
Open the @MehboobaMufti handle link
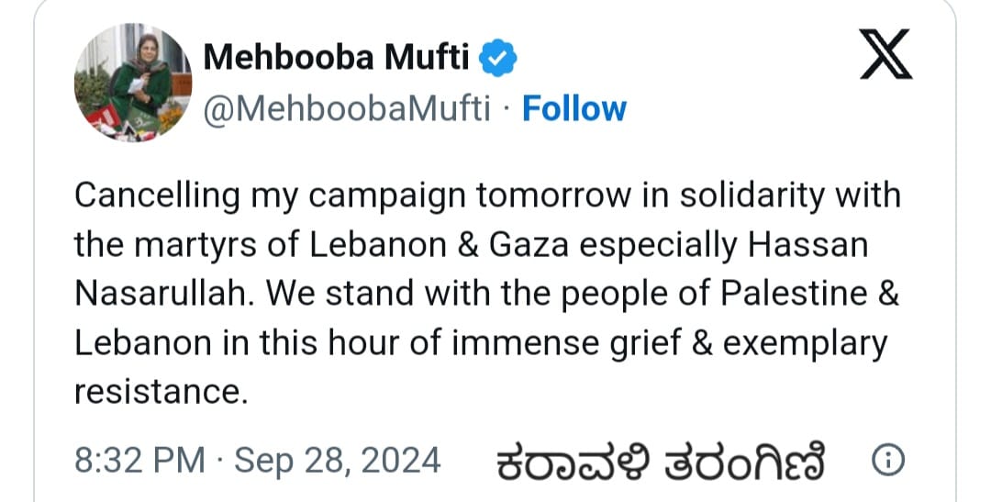(x=346, y=109)
